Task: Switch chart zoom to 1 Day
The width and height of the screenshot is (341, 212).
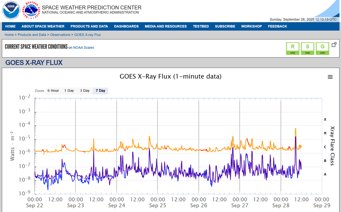Action: [69, 91]
